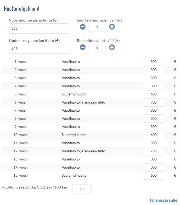Screen dimensions: 180x205
Task: Increase the Renkaiden vaihtoväli value
Action: pos(112,47)
